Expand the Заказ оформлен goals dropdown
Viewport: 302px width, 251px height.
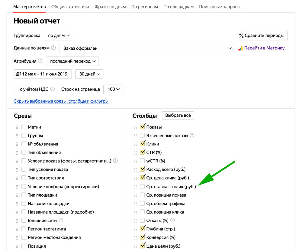(147, 48)
